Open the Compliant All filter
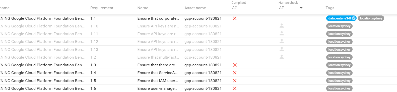 coord(234,8)
